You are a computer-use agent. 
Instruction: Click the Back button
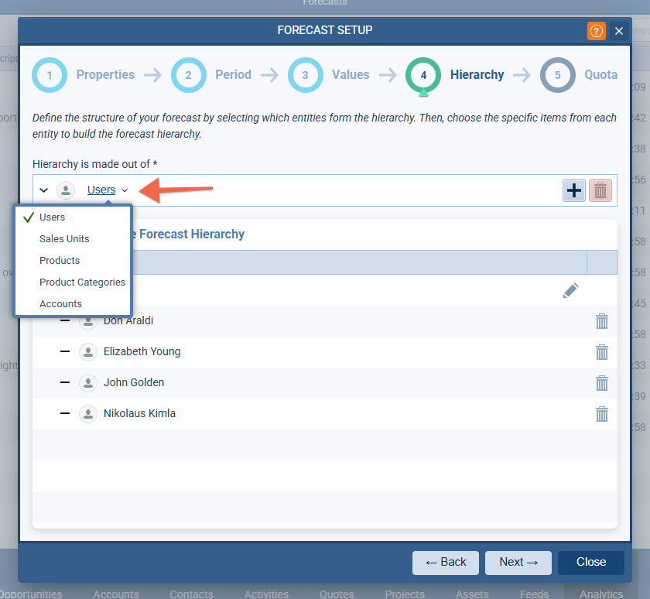446,563
